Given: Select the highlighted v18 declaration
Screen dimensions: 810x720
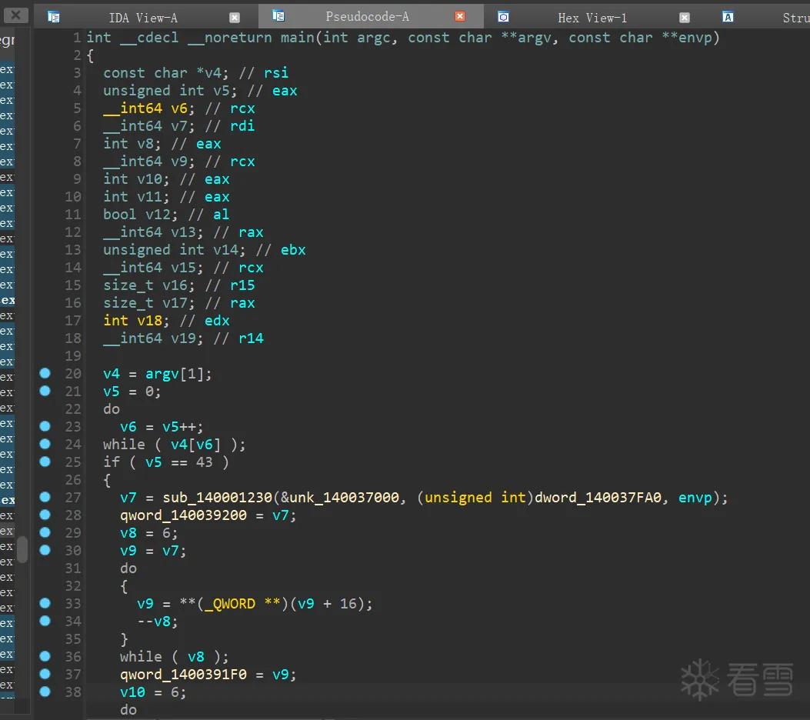Looking at the screenshot, I should [136, 321].
